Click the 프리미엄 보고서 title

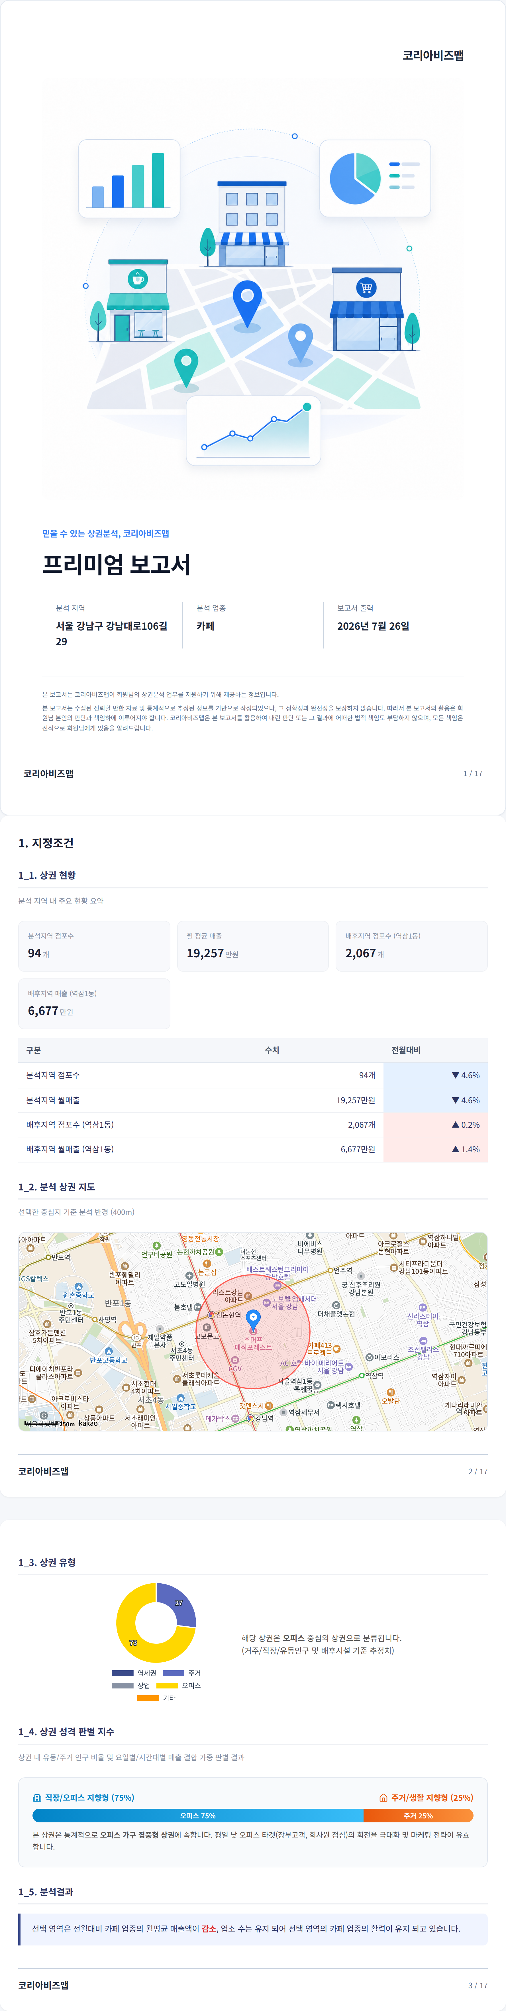pos(116,564)
